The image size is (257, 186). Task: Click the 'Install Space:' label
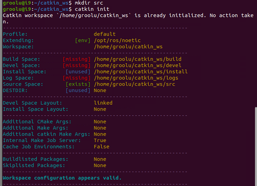(x=25, y=71)
